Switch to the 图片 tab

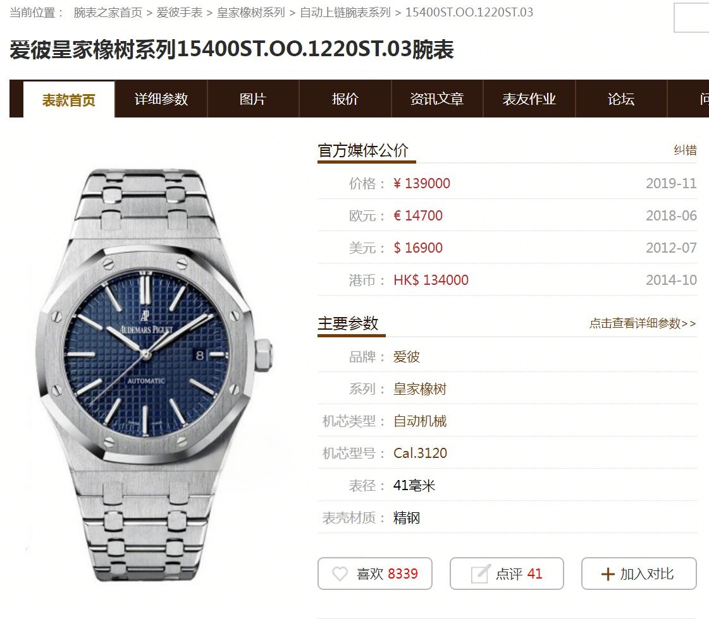(x=253, y=99)
